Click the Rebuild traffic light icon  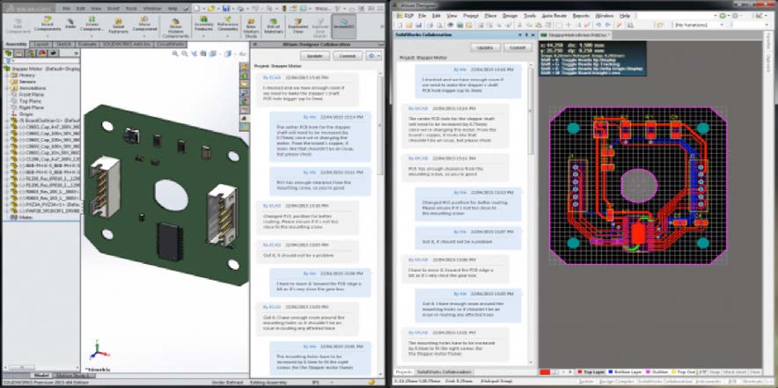point(284,9)
